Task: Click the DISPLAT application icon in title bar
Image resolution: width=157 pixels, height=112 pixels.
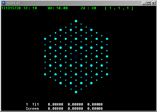Action: click(x=4, y=3)
